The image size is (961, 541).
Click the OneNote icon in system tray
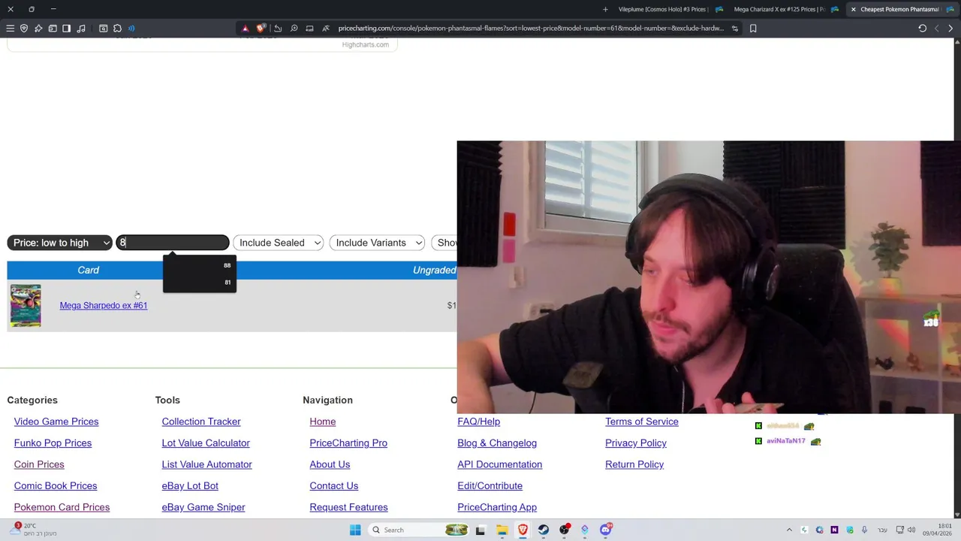834,530
